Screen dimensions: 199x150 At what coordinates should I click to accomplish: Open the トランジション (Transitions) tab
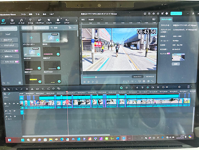40,21
